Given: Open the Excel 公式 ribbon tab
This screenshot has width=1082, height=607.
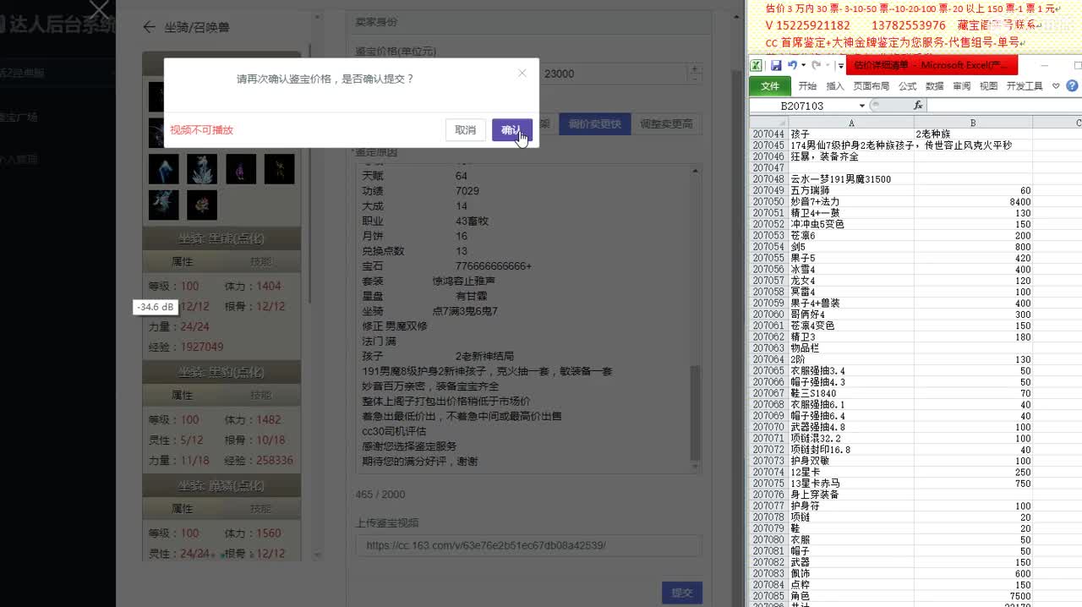Looking at the screenshot, I should 907,86.
